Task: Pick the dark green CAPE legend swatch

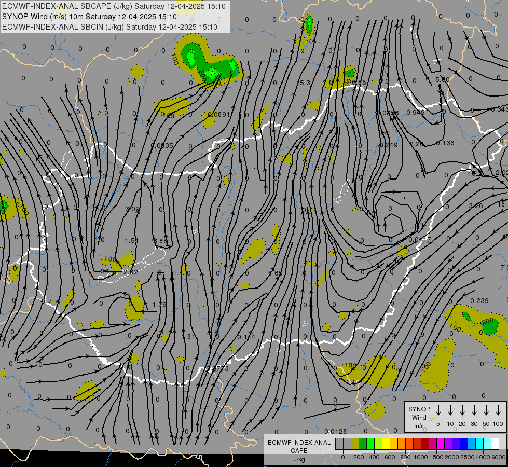Action: (x=363, y=444)
